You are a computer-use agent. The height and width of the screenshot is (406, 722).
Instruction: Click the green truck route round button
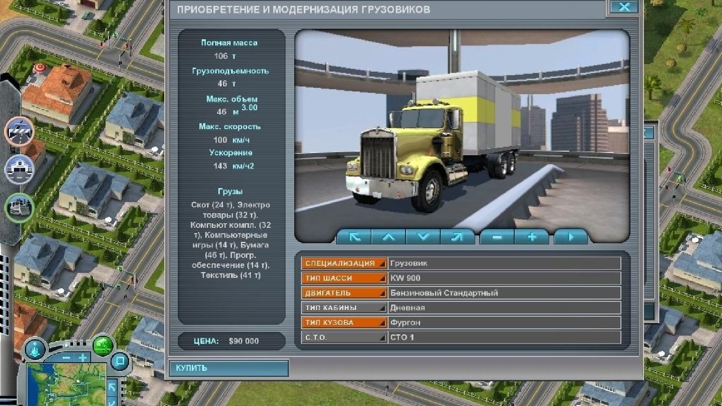click(x=103, y=346)
